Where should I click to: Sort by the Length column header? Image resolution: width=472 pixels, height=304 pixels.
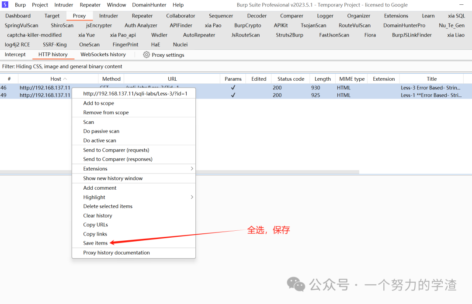(x=323, y=79)
